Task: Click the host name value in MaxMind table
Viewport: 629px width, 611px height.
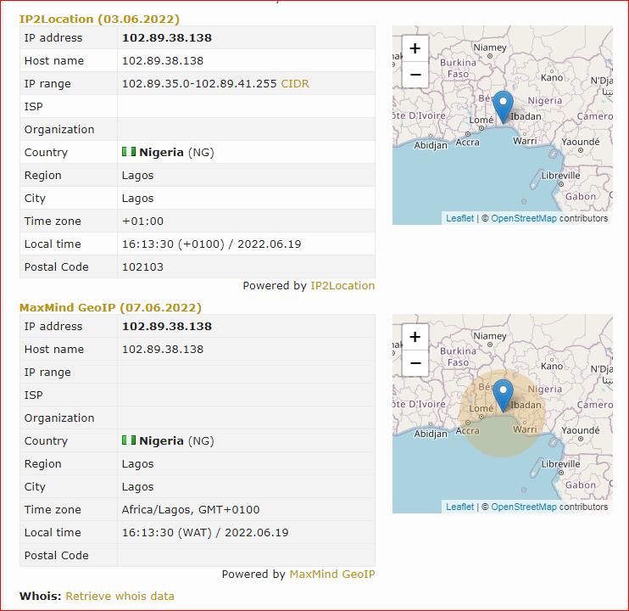Action: tap(163, 350)
